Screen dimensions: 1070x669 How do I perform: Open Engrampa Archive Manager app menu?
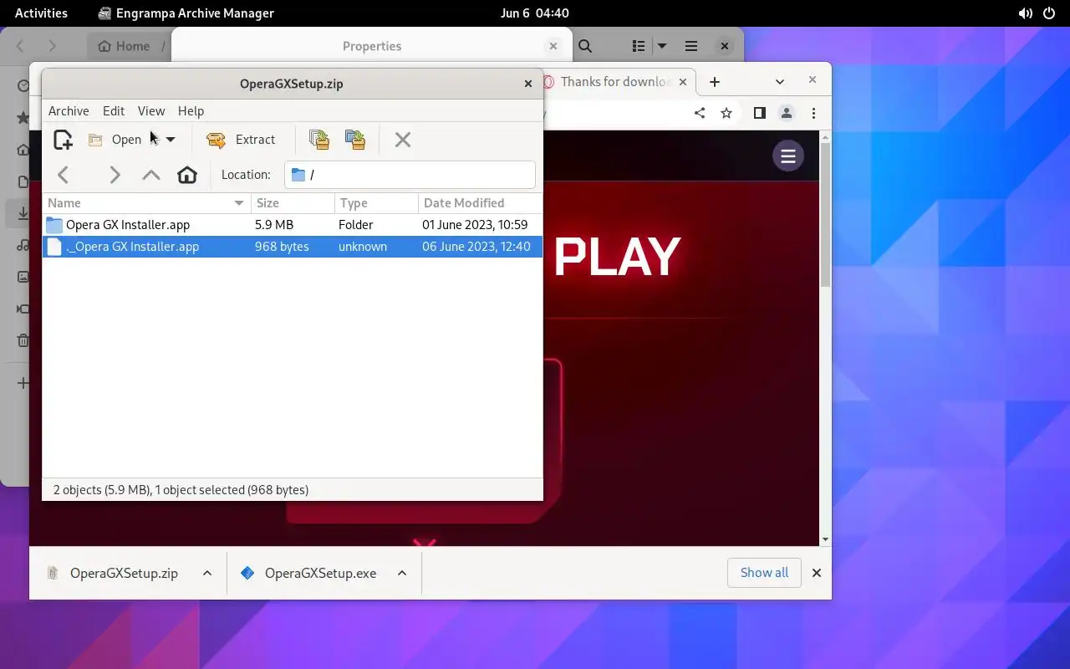(186, 13)
